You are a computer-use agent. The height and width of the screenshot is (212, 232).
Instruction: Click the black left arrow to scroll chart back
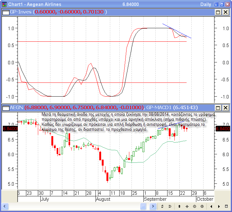tap(211, 206)
